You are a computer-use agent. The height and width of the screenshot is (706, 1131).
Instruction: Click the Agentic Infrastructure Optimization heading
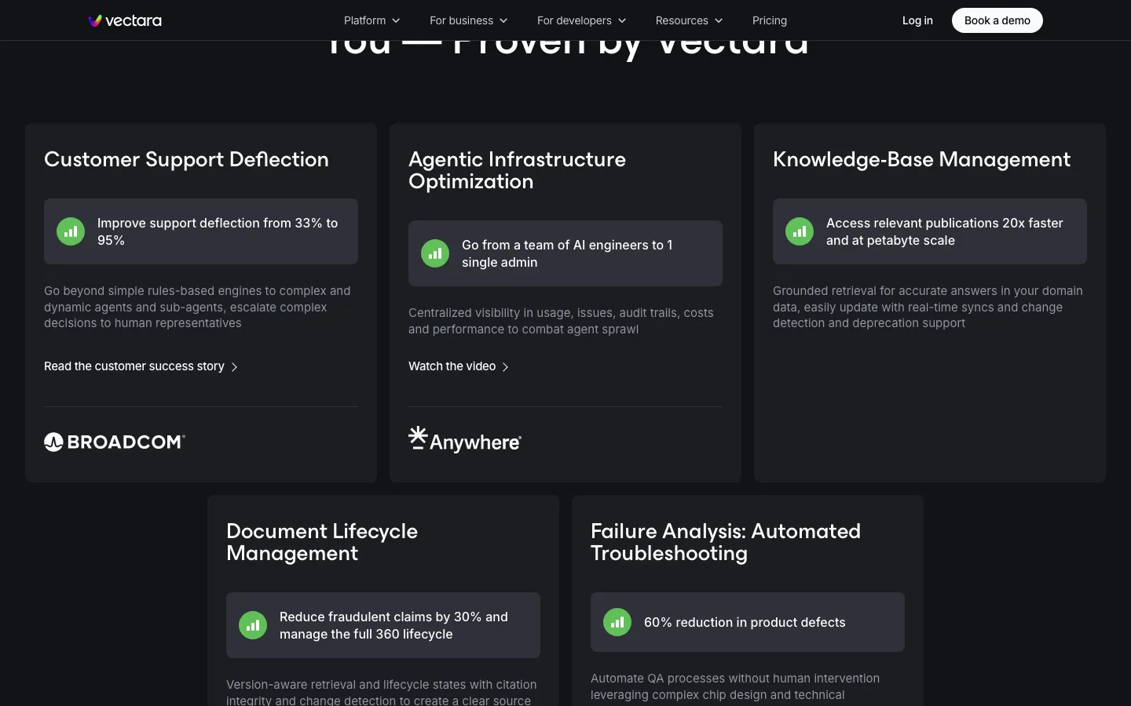(x=518, y=170)
